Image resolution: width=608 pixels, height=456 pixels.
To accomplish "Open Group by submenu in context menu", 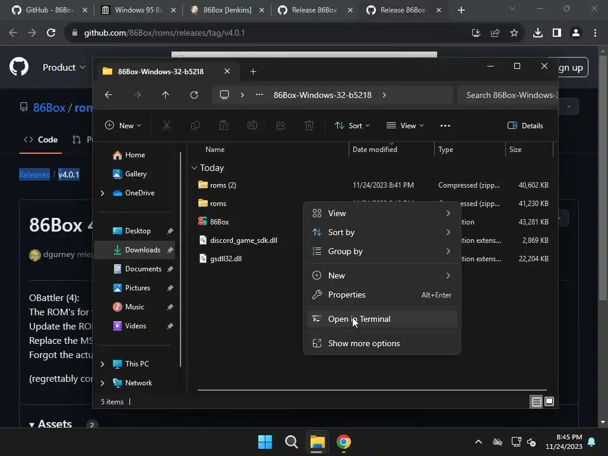I will point(382,251).
